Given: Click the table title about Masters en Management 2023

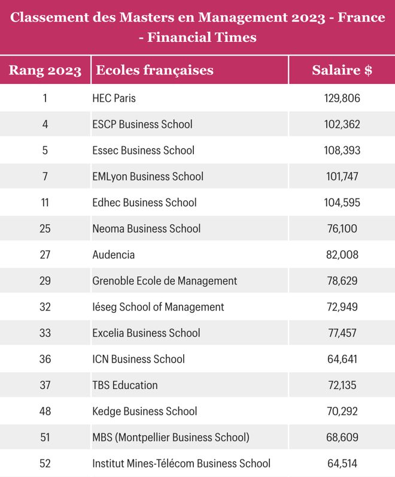Looking at the screenshot, I should (x=197, y=27).
